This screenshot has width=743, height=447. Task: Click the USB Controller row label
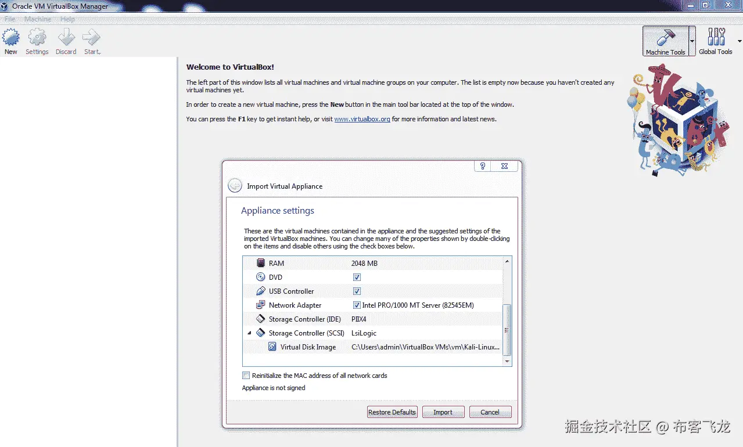(x=291, y=291)
